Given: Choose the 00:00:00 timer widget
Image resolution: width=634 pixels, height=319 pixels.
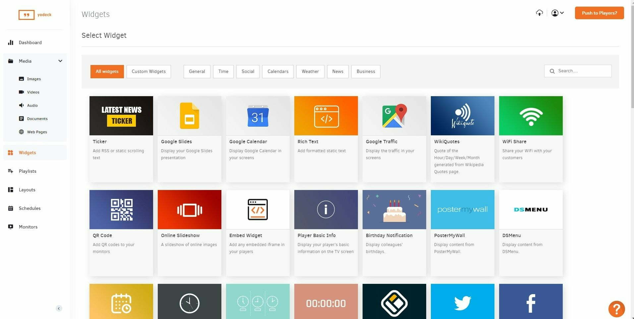Looking at the screenshot, I should pyautogui.click(x=326, y=301).
